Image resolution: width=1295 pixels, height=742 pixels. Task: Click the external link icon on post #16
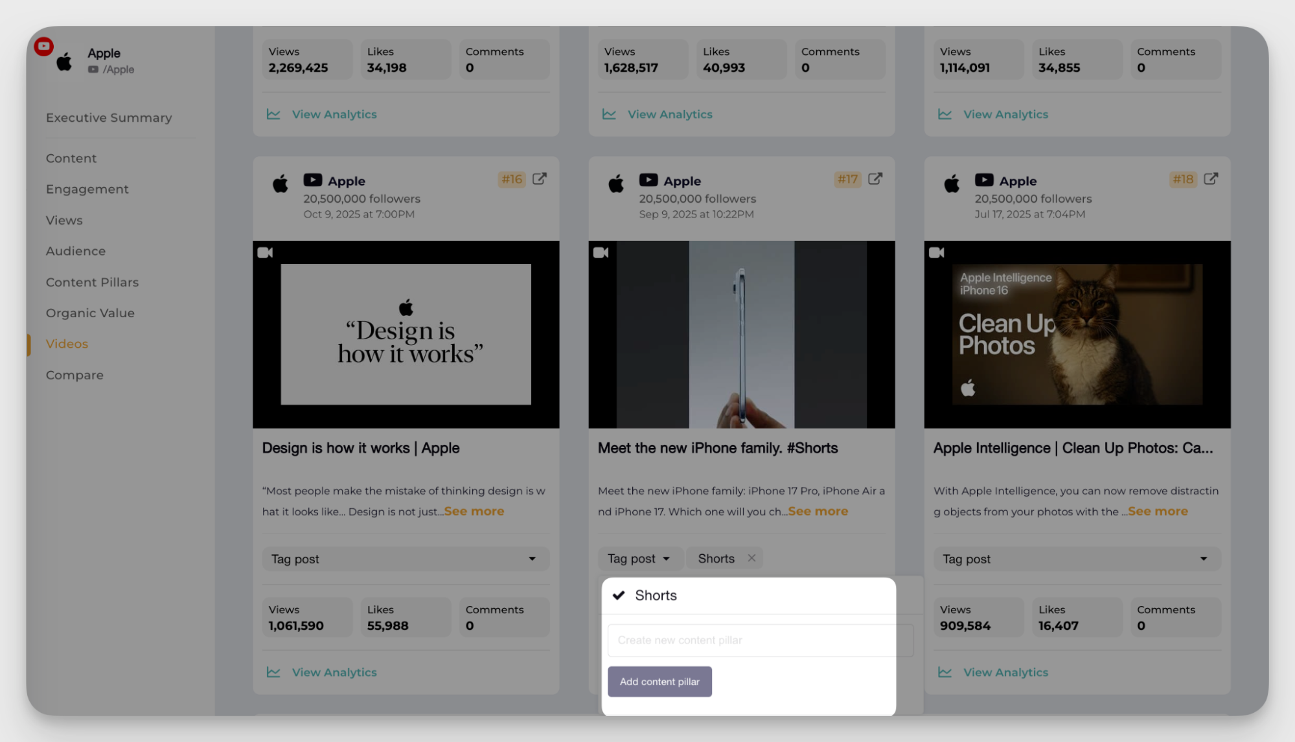[x=540, y=179]
